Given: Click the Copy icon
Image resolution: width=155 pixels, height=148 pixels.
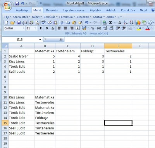Looking at the screenshot, I should click(68, 22).
